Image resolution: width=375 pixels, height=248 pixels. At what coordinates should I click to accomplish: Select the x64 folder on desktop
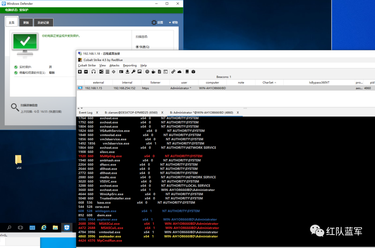(x=19, y=162)
